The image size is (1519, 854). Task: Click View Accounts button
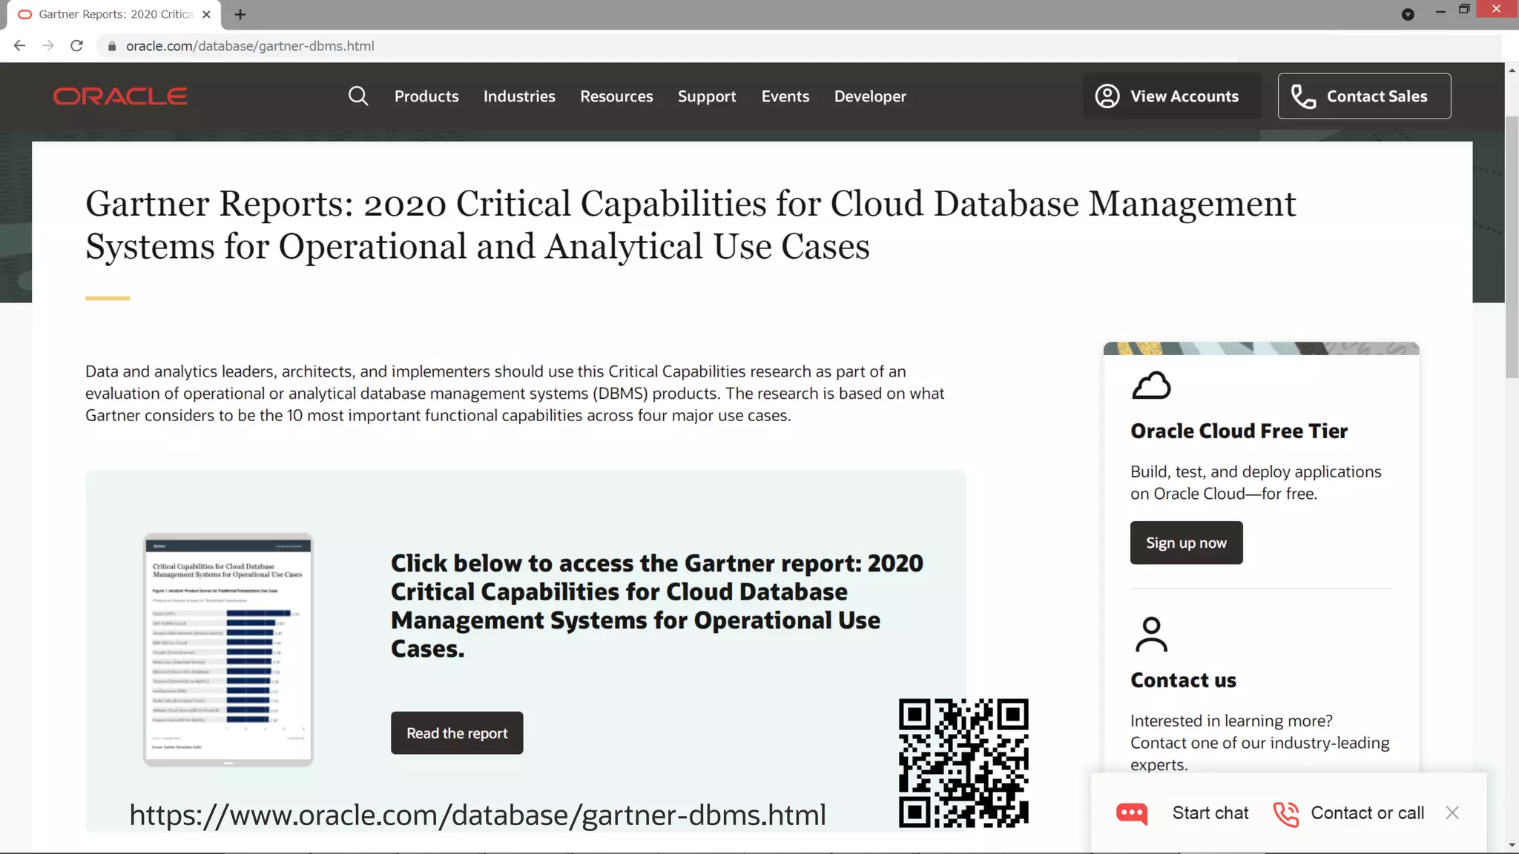(1172, 96)
